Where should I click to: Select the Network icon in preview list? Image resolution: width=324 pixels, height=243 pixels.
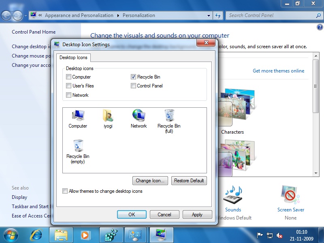tap(139, 115)
